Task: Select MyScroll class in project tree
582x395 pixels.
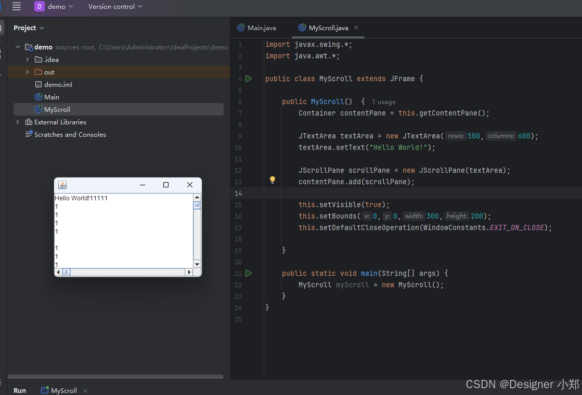Action: [x=119, y=109]
